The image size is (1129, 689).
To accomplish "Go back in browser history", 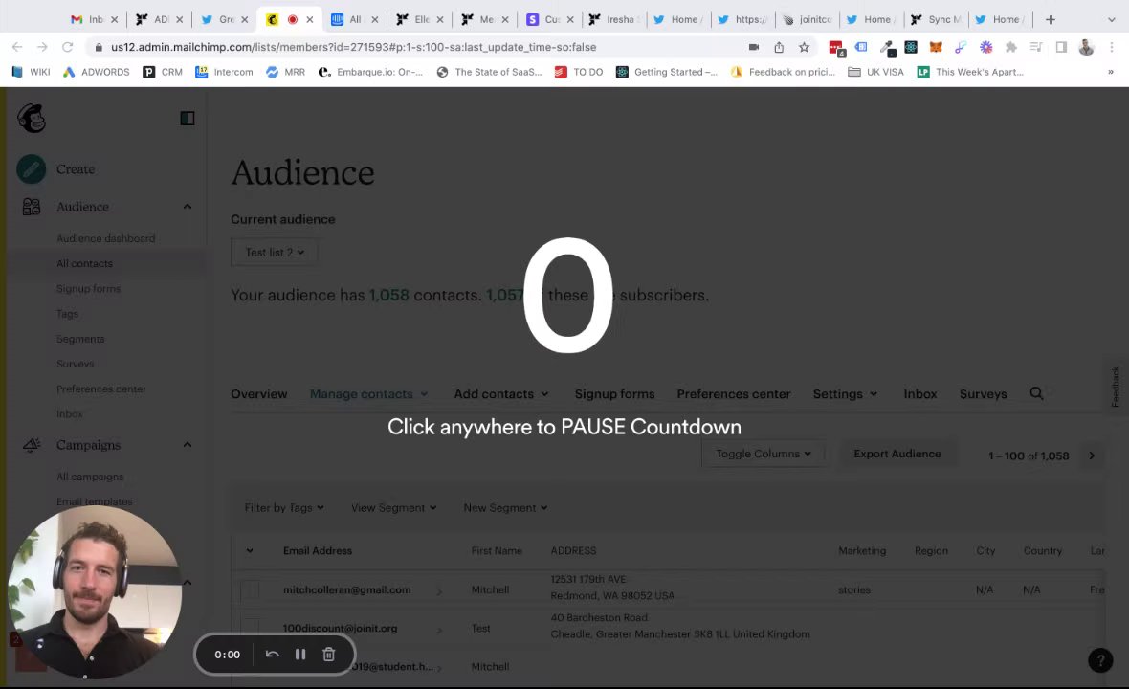I will (17, 47).
